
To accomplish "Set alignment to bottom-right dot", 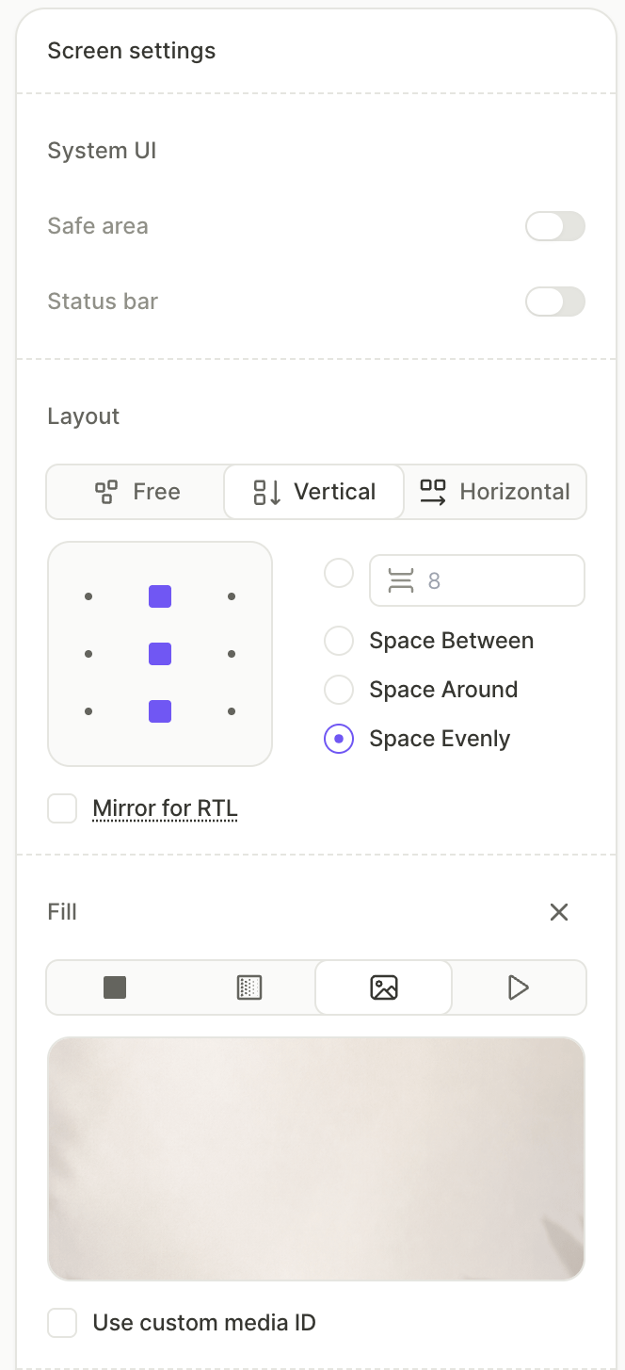I will click(x=232, y=711).
